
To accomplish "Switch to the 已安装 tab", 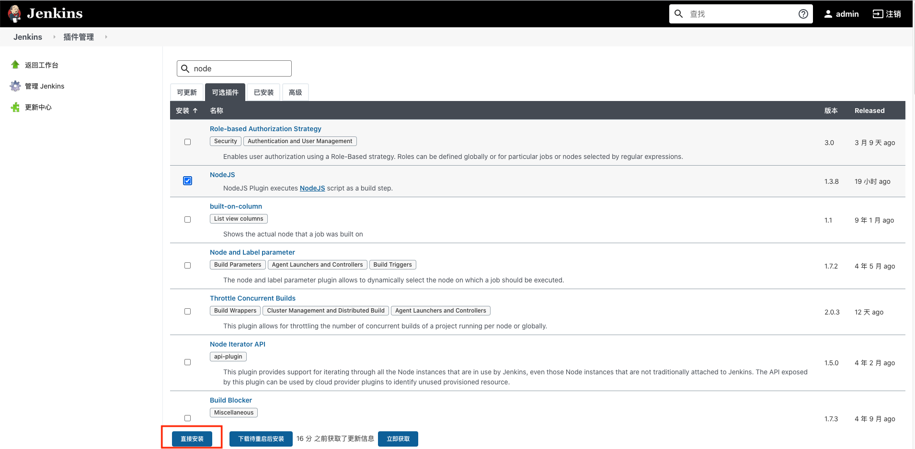I will pos(263,92).
